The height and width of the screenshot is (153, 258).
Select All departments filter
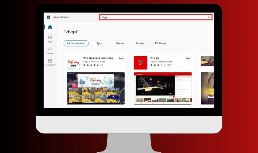tap(76, 43)
